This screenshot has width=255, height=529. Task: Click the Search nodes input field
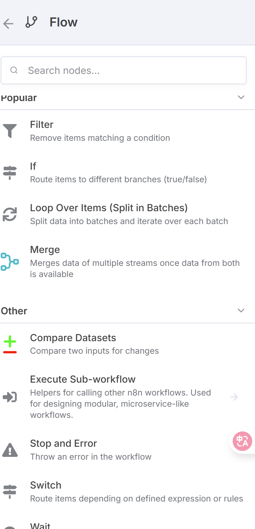[x=124, y=70]
